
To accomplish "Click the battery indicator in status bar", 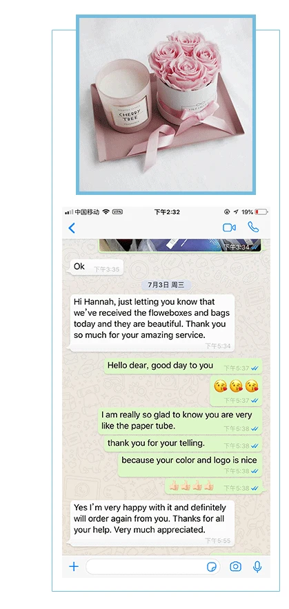I will click(261, 212).
